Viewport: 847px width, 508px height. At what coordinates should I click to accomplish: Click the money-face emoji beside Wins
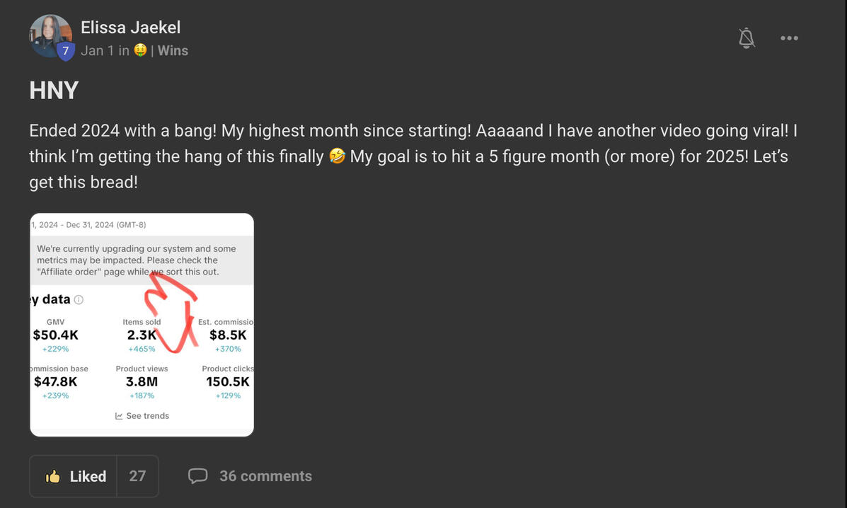(x=140, y=51)
